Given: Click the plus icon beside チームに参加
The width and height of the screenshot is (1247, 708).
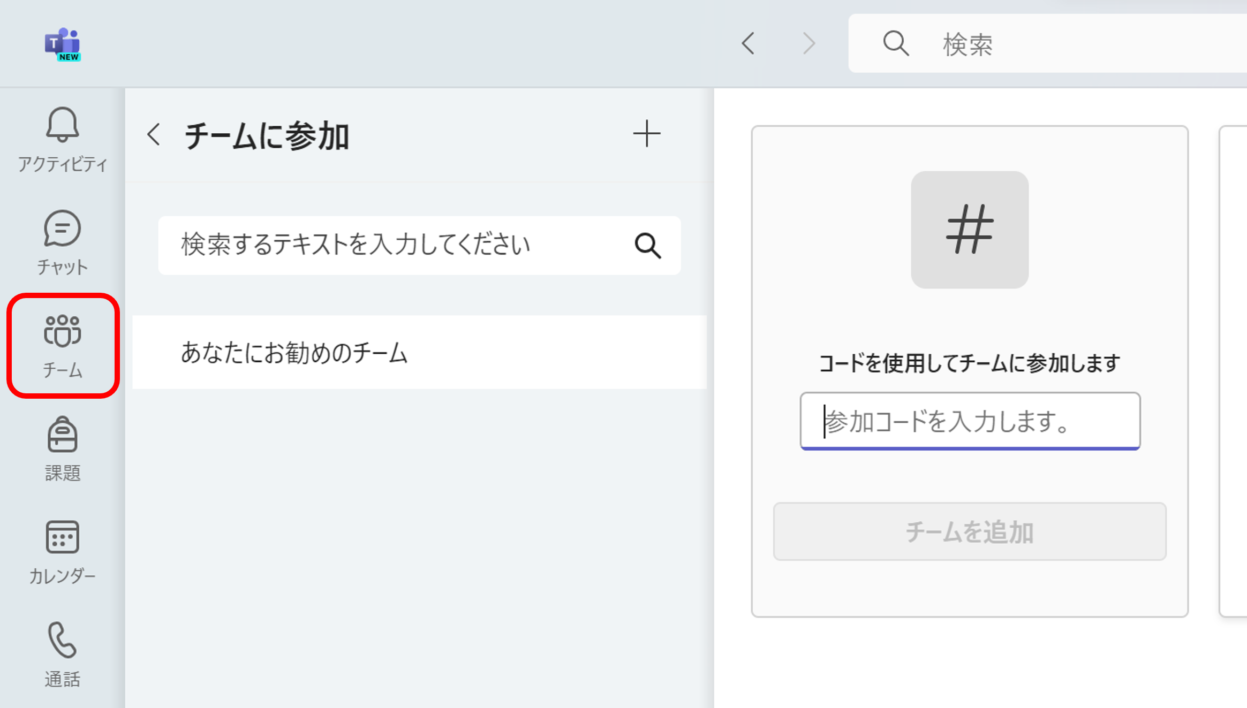Looking at the screenshot, I should tap(646, 134).
